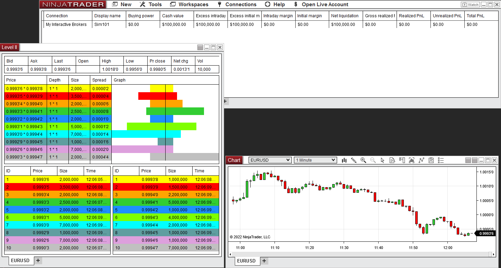Open the Connections menu

(x=237, y=4)
